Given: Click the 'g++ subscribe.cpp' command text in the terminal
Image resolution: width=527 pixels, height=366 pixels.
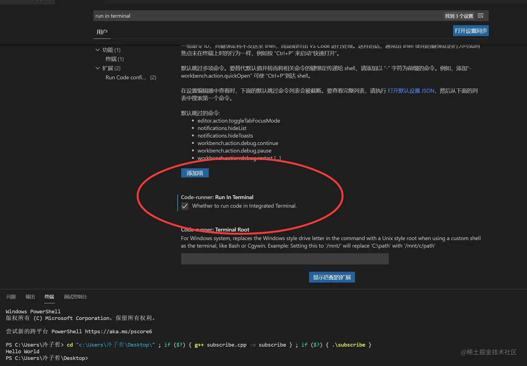Looking at the screenshot, I should tap(220, 345).
